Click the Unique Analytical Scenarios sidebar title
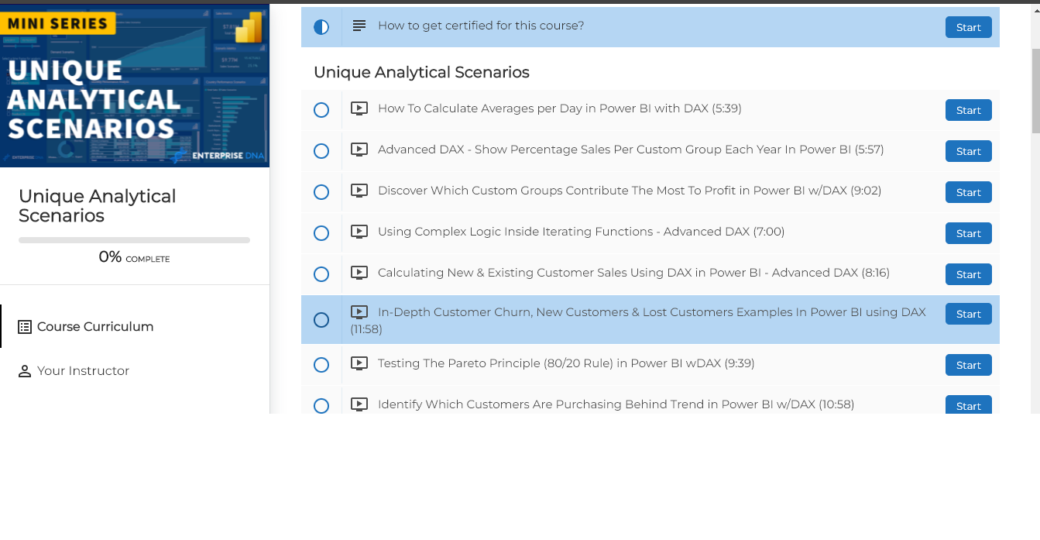The width and height of the screenshot is (1040, 540). pos(98,206)
